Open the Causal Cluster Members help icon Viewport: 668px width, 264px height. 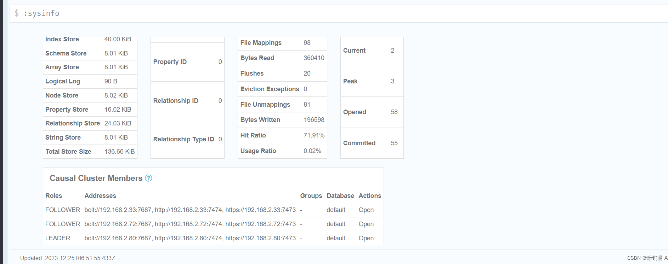click(x=149, y=178)
